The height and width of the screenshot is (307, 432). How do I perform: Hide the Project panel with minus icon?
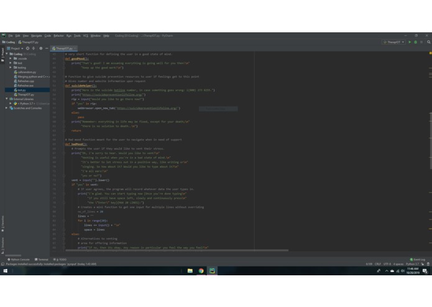coord(47,48)
